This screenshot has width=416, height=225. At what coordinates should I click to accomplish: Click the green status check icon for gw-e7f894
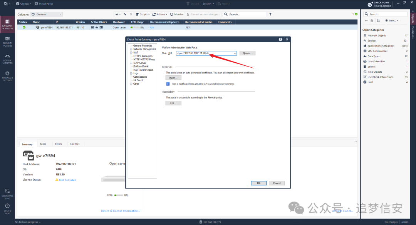pos(24,27)
